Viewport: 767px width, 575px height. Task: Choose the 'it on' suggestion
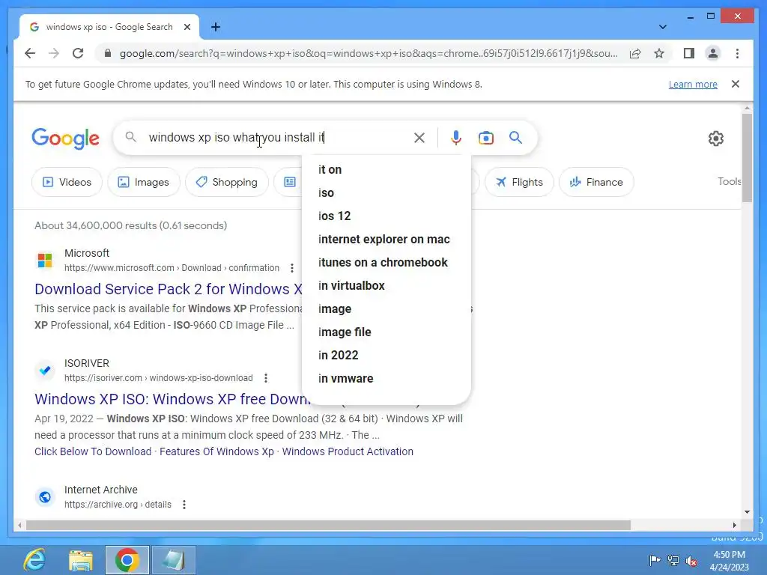pos(386,170)
